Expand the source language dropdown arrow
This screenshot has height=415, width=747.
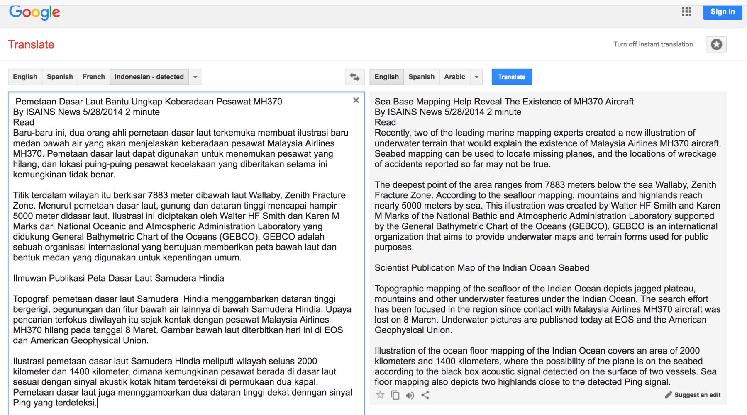coord(195,77)
